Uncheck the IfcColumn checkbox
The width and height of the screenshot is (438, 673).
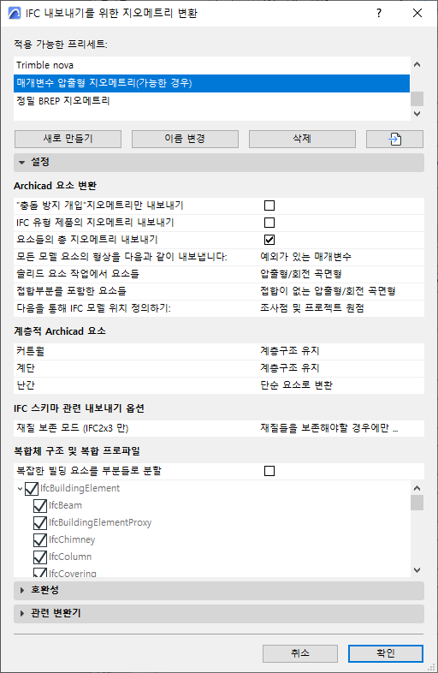pyautogui.click(x=40, y=557)
